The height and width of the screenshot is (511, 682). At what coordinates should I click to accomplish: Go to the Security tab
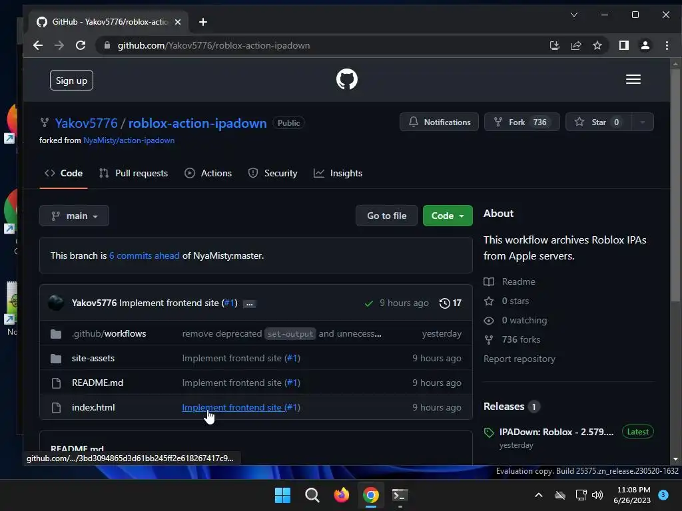point(272,174)
